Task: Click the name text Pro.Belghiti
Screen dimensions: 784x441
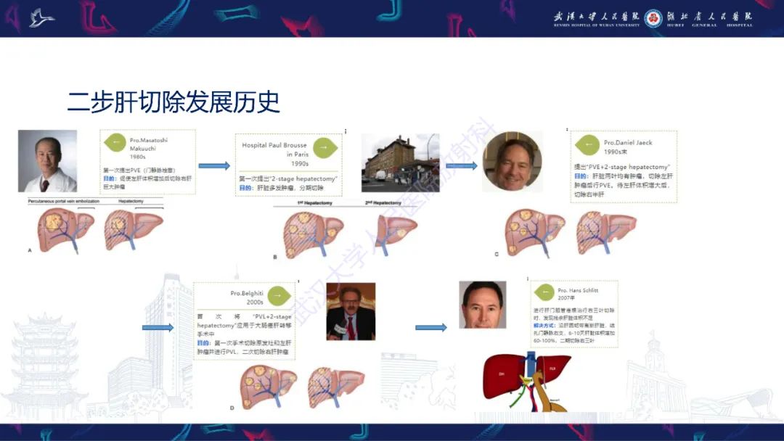Action: point(247,293)
